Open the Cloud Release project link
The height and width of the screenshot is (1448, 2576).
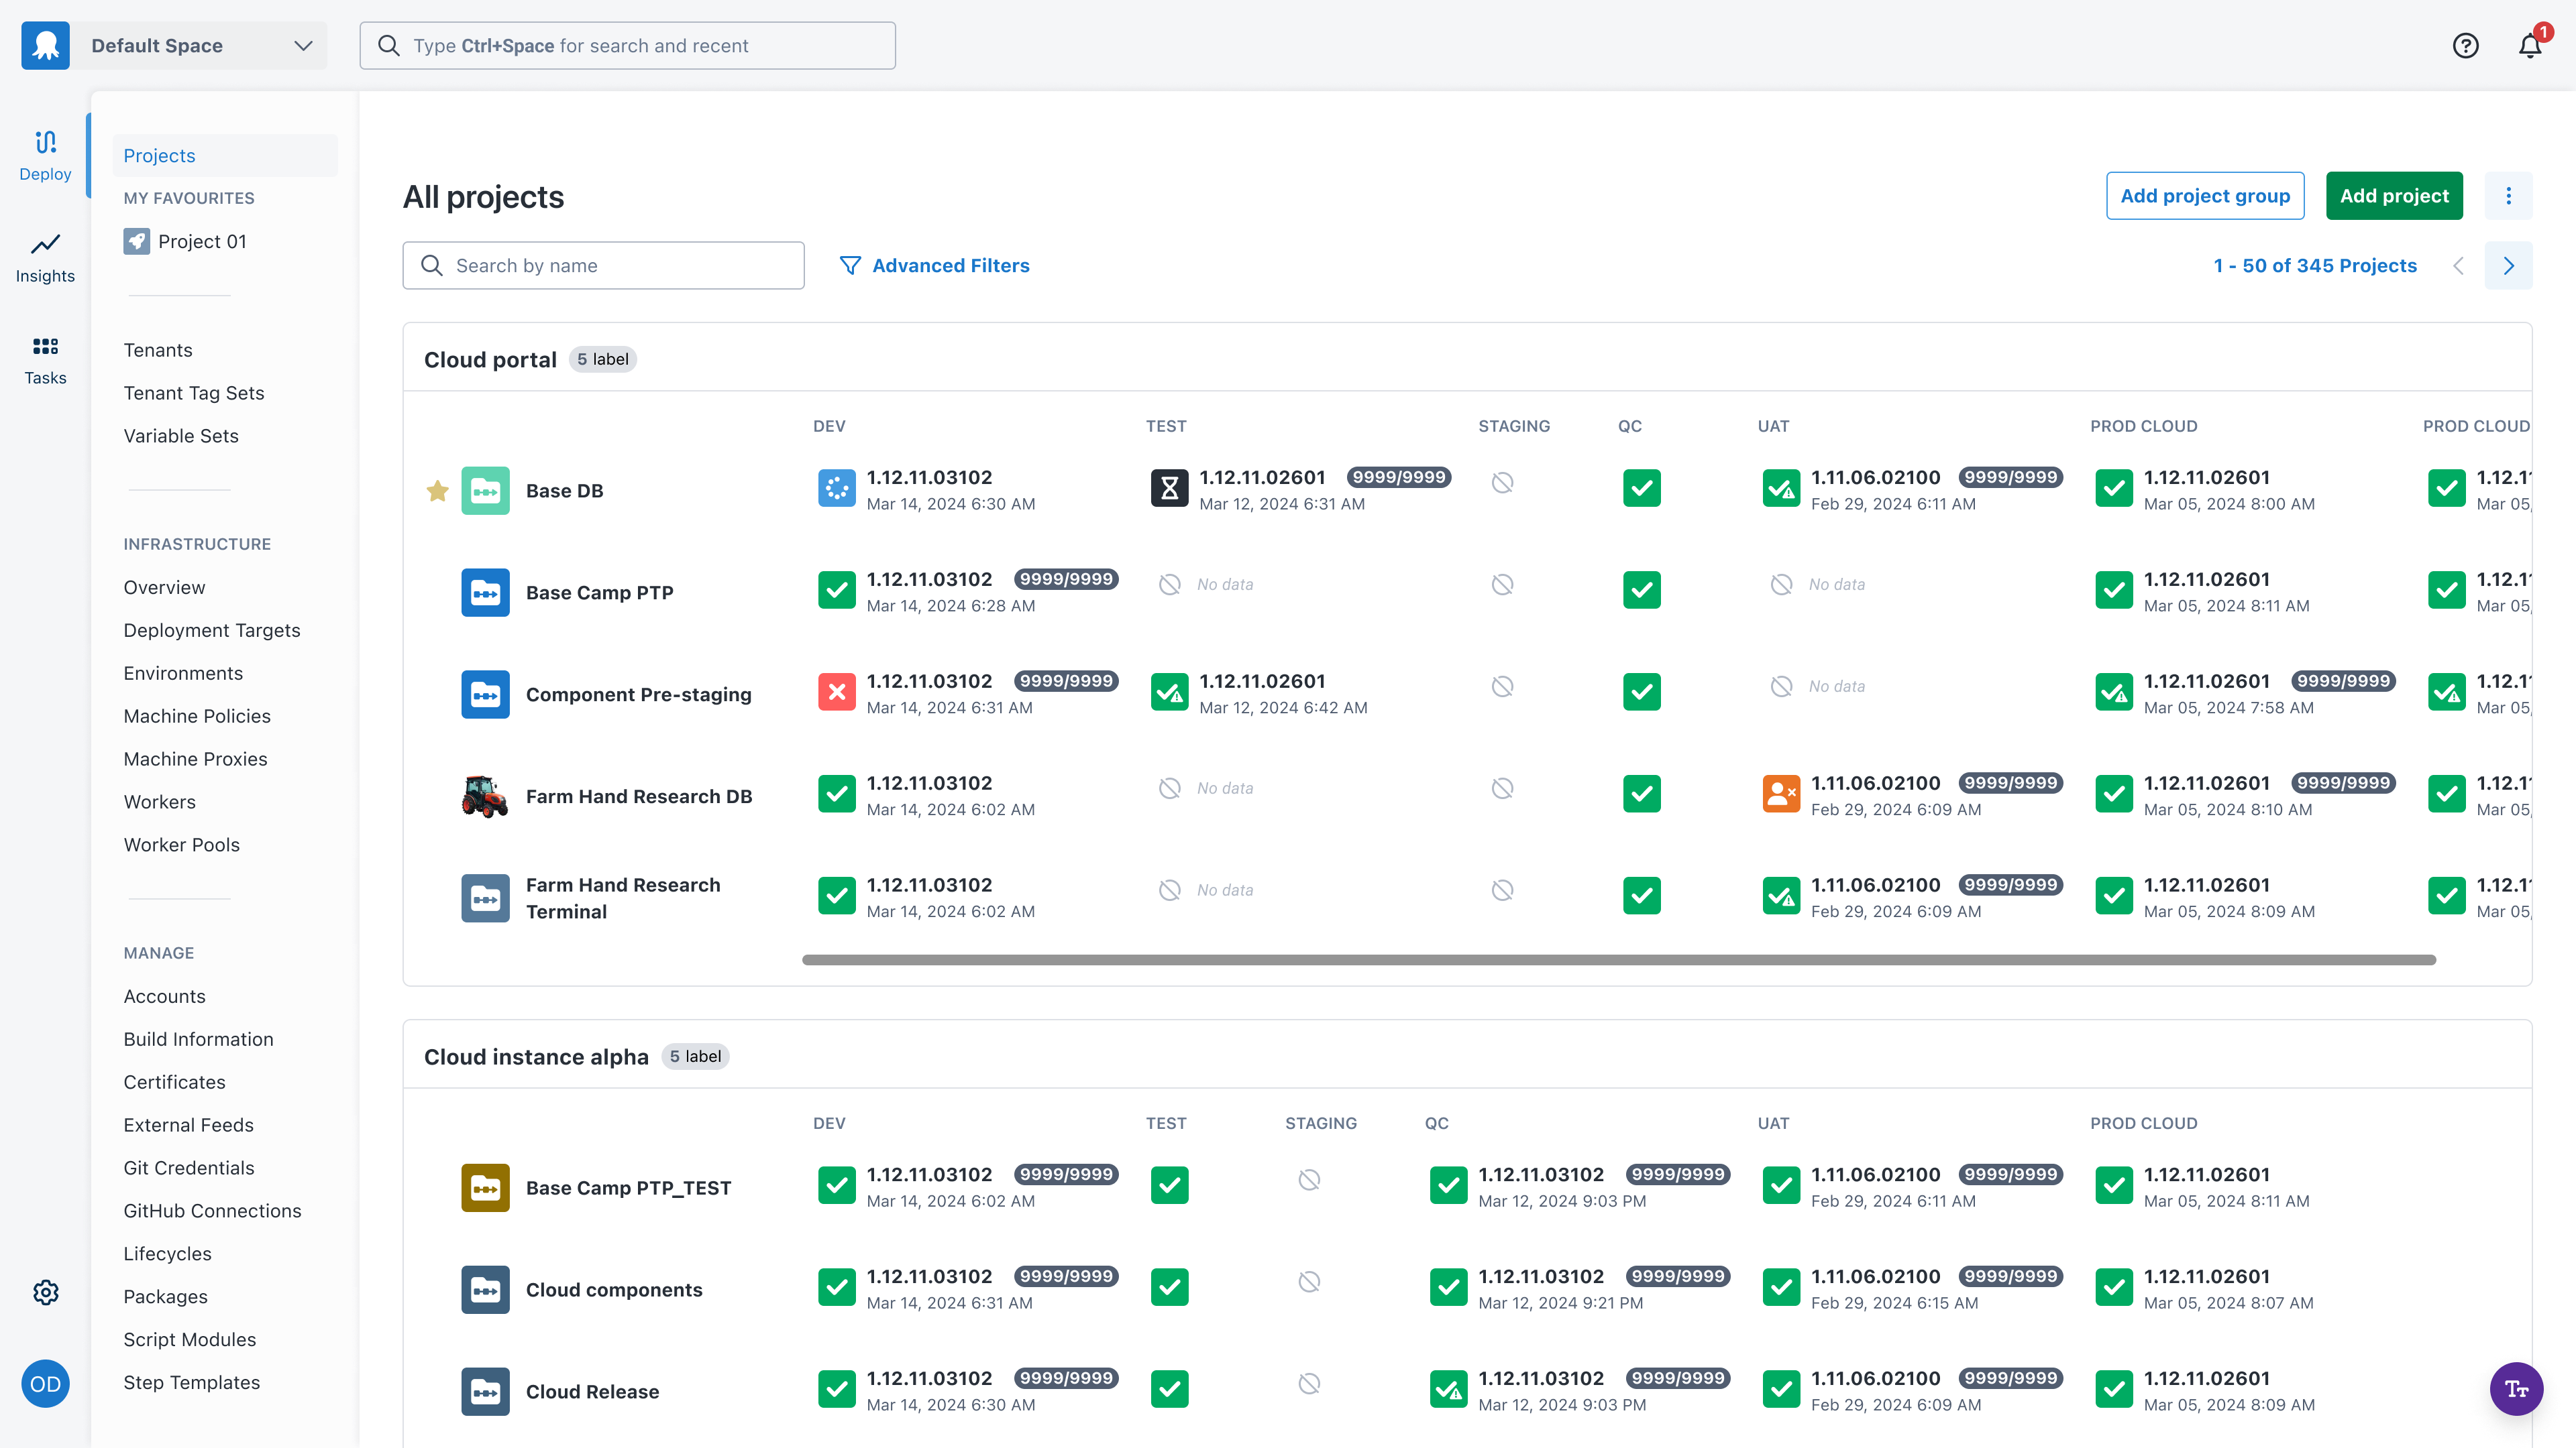[593, 1390]
